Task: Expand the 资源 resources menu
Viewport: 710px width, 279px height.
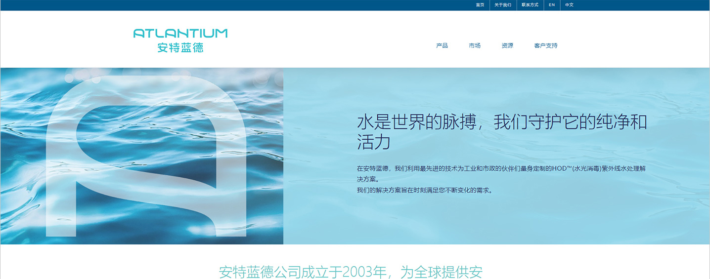Action: (x=507, y=45)
